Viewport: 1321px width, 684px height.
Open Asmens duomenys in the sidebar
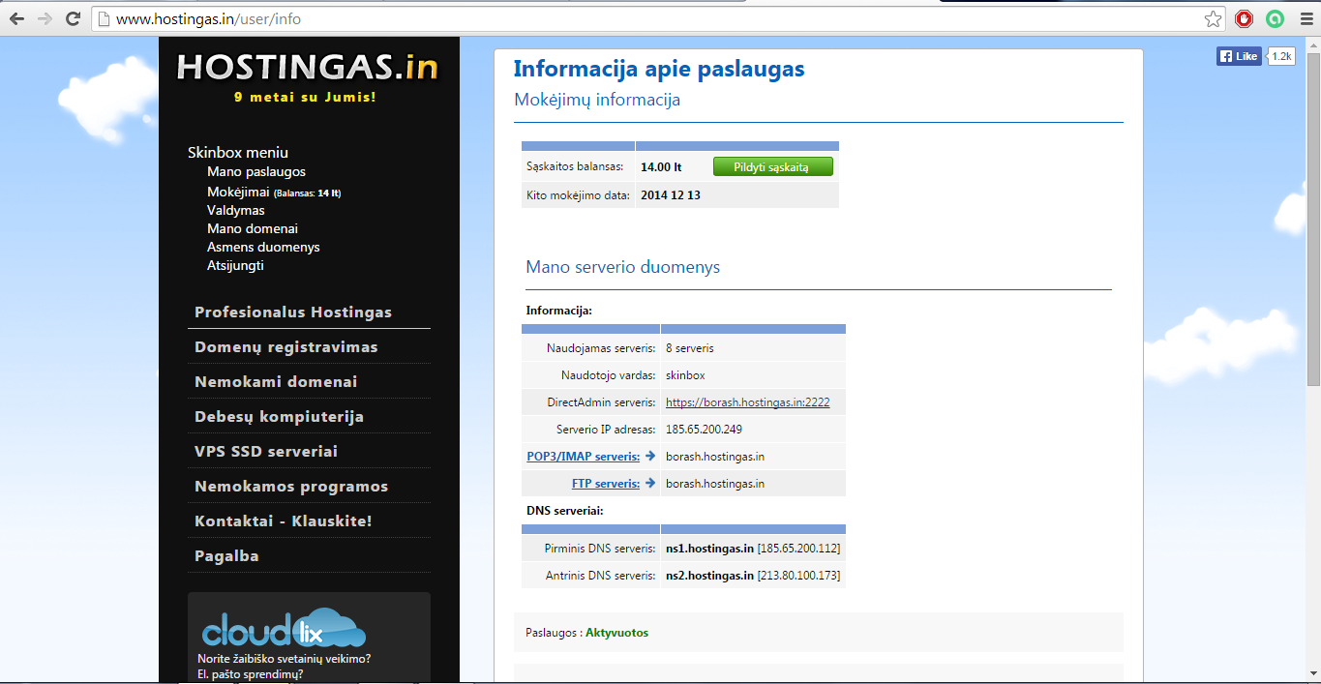[x=263, y=247]
